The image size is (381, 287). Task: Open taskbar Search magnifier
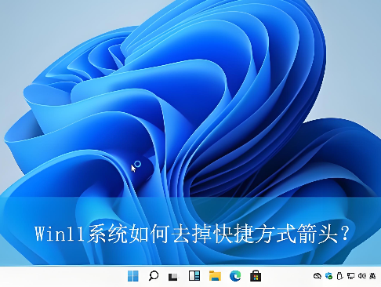[154, 276]
